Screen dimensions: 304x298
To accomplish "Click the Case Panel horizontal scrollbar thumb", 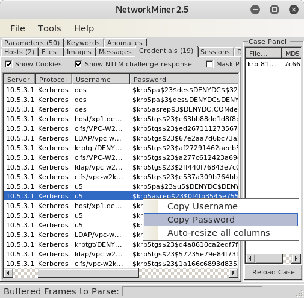I will point(269,258).
